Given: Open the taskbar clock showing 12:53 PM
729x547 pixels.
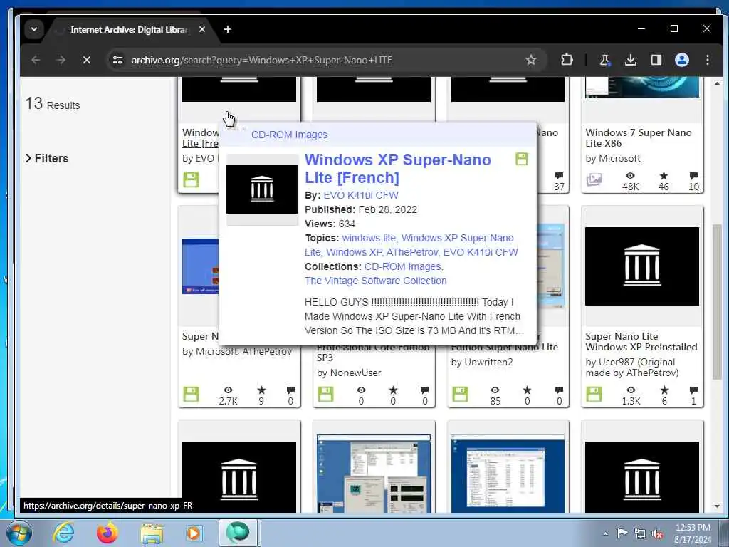Looking at the screenshot, I should pyautogui.click(x=693, y=533).
